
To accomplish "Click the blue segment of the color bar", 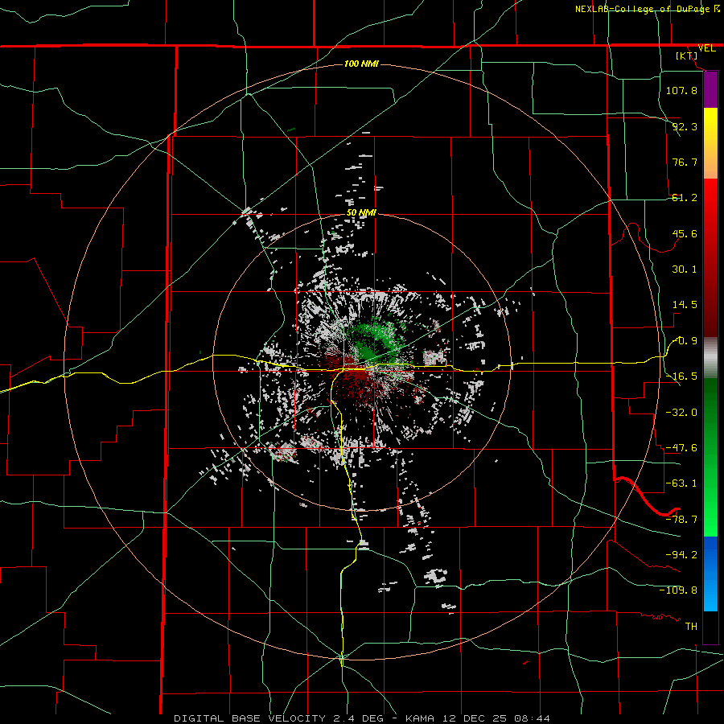I will [710, 574].
